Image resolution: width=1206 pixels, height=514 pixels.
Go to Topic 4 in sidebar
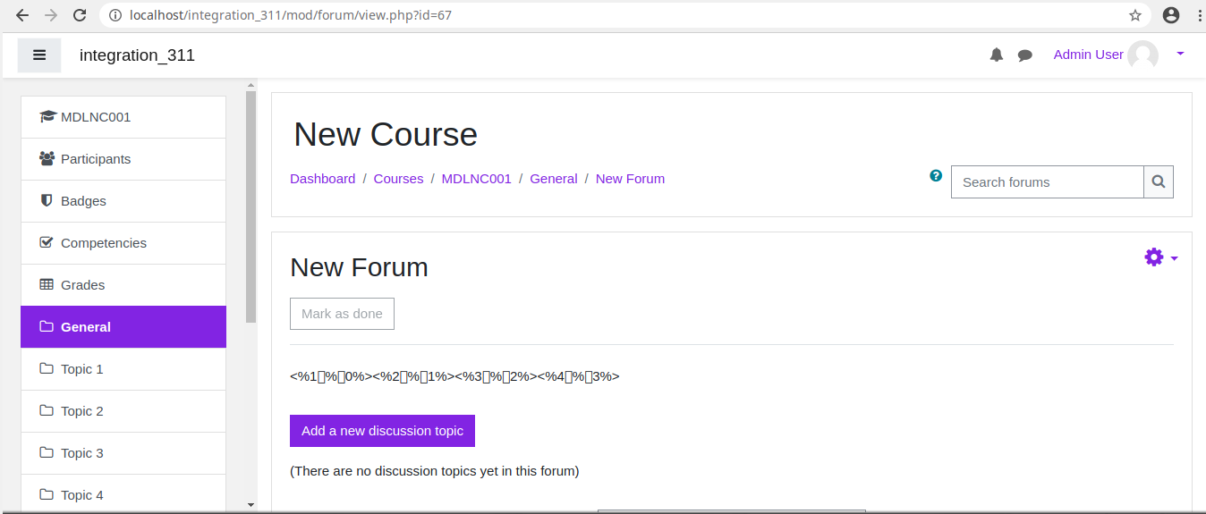123,493
